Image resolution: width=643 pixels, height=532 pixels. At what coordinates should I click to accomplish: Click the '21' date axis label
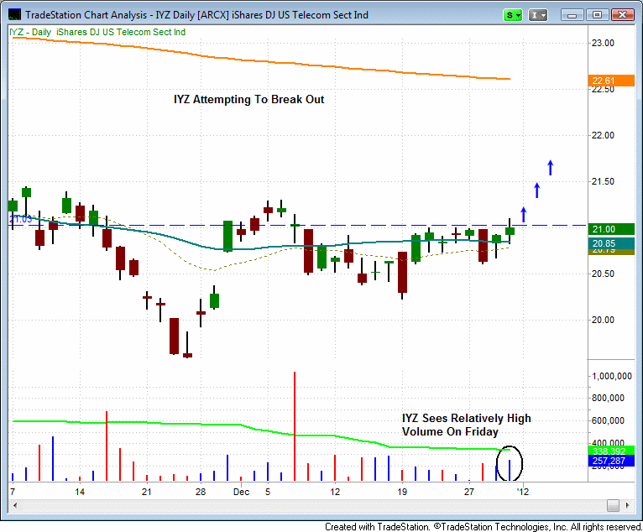[x=146, y=492]
